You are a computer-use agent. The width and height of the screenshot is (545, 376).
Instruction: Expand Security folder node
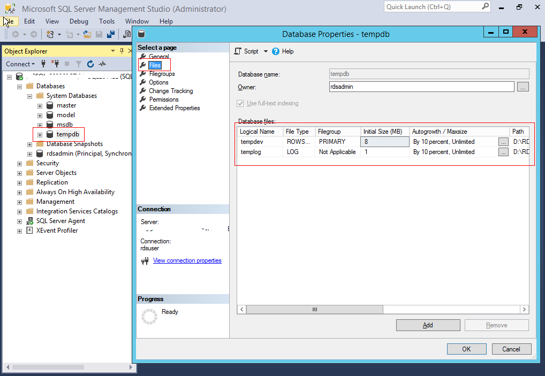tap(20, 164)
